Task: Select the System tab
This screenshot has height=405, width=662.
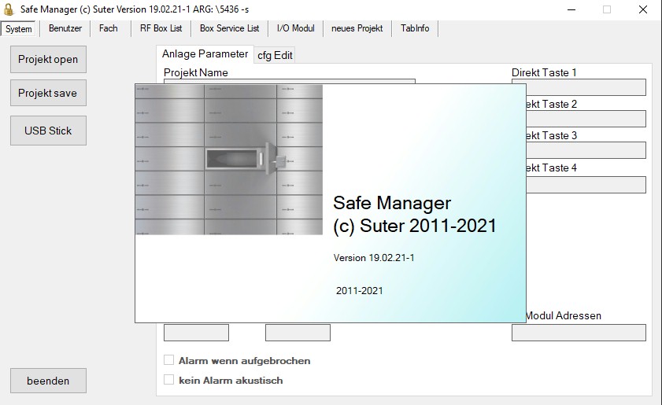Action: [x=19, y=29]
